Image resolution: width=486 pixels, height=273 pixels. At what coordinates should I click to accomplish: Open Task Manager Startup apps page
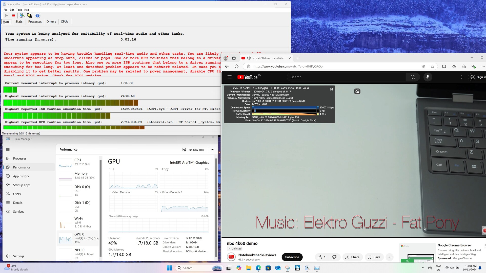point(29,185)
